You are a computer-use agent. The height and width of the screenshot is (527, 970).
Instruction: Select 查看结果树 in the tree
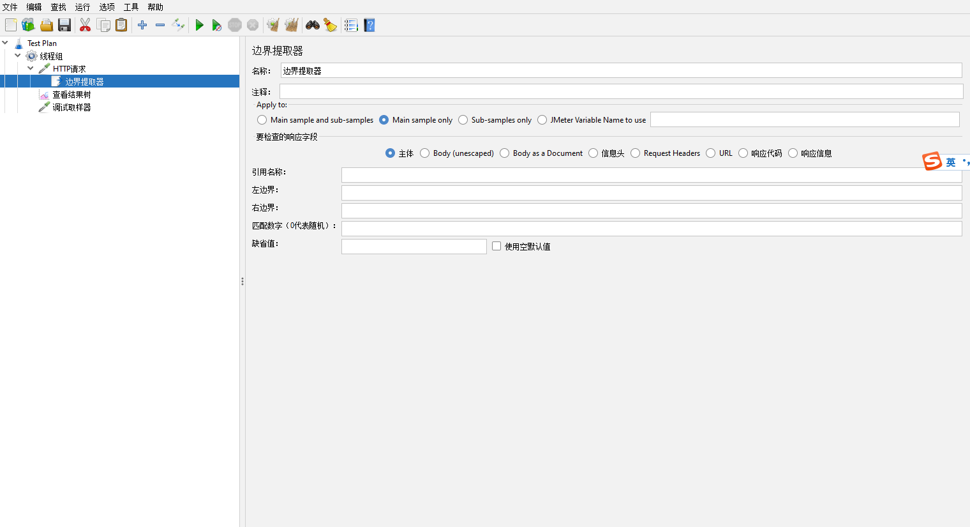coord(71,95)
